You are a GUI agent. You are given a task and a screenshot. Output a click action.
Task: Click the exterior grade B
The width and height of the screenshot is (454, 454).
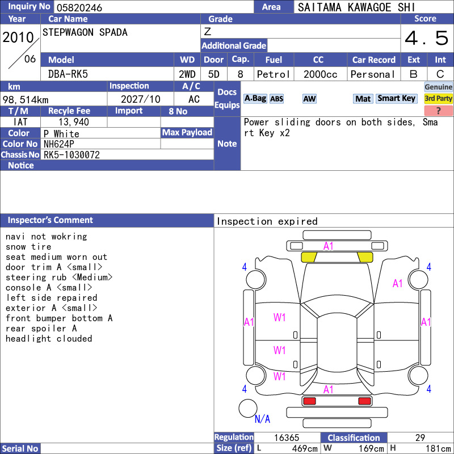point(414,74)
